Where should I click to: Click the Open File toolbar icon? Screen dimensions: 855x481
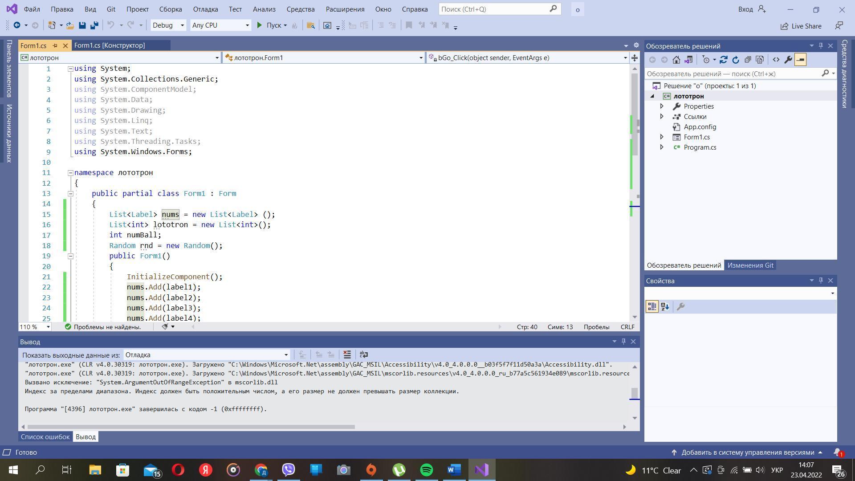[70, 25]
